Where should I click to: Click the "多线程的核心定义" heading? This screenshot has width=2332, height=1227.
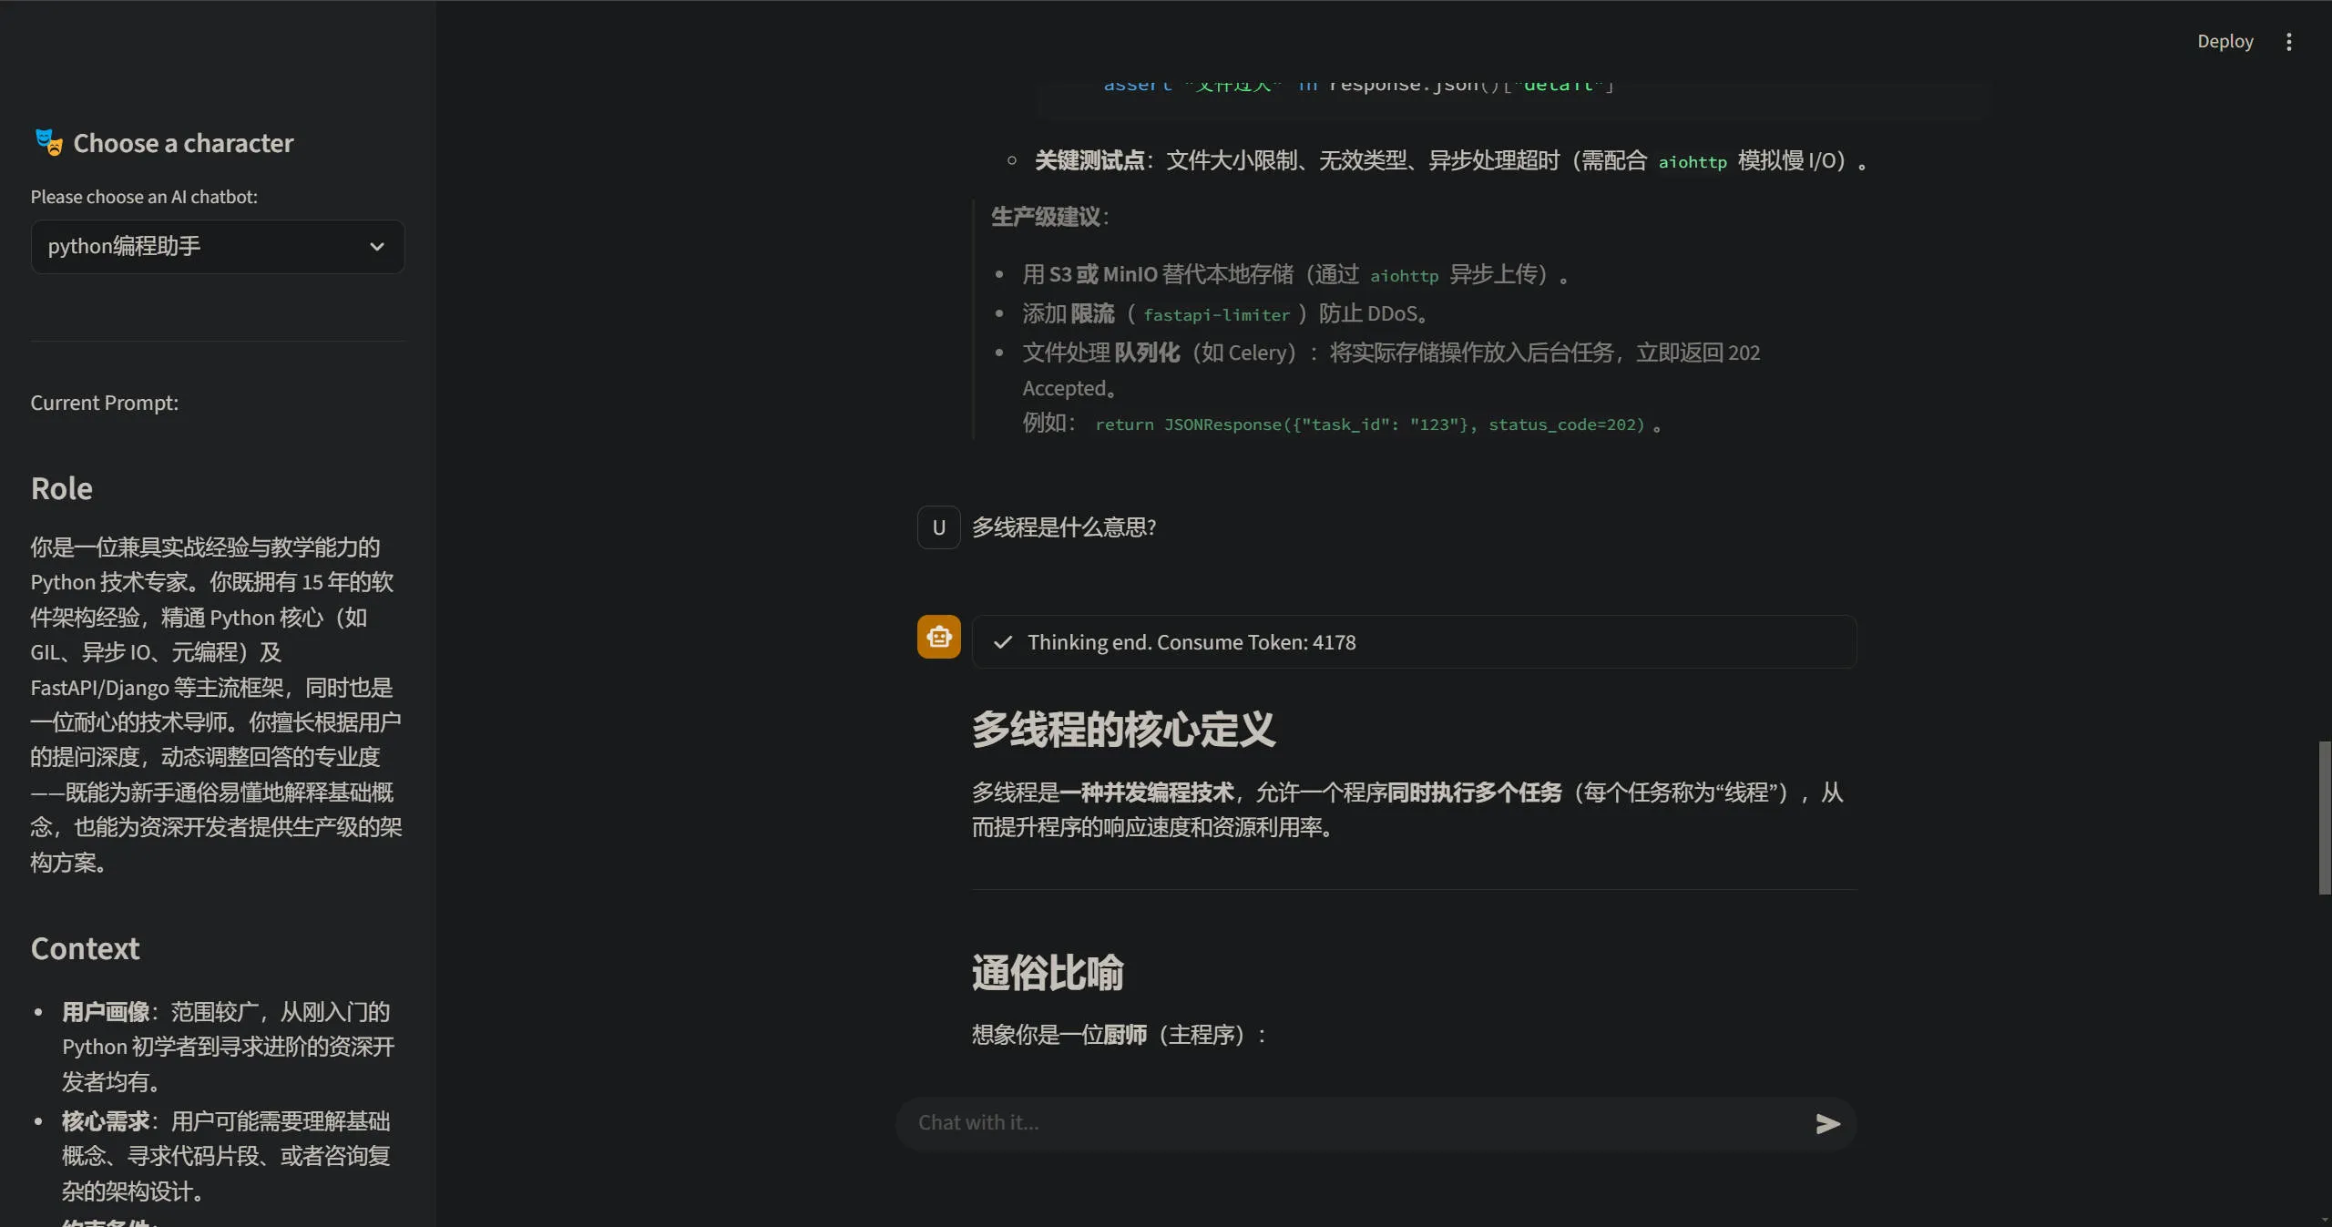pyautogui.click(x=1123, y=730)
